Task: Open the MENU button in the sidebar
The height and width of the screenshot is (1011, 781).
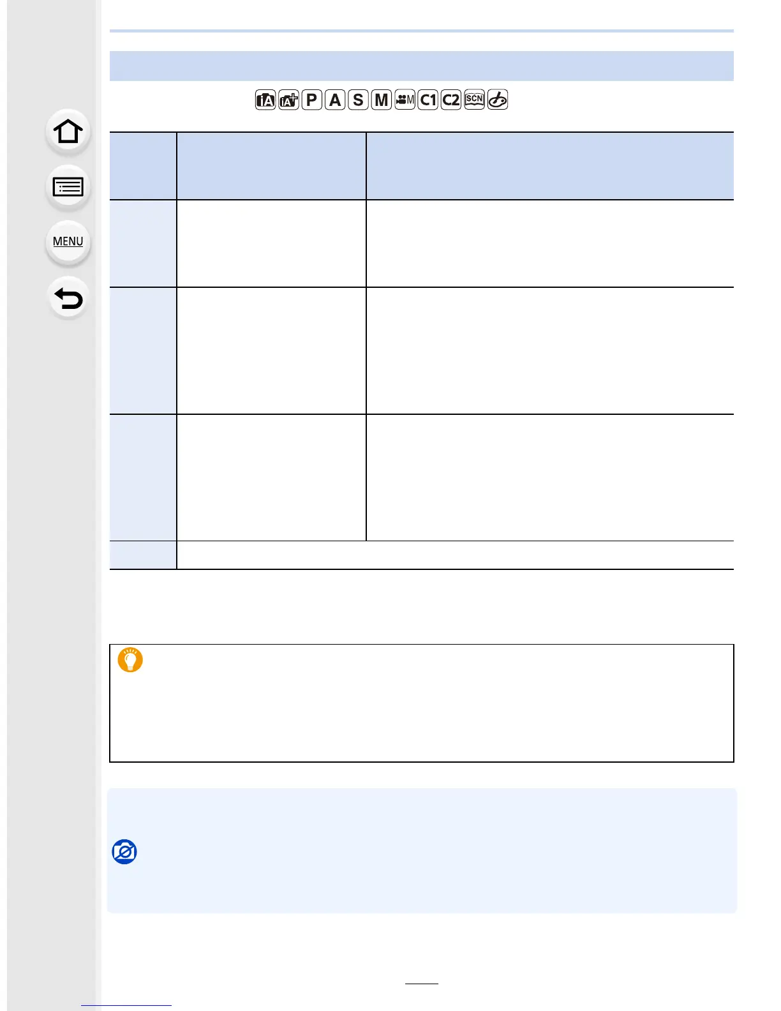Action: pyautogui.click(x=68, y=241)
